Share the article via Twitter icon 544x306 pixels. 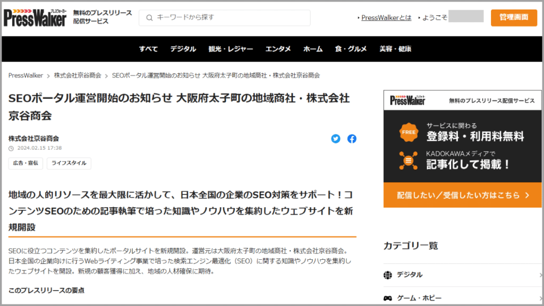[x=336, y=139]
